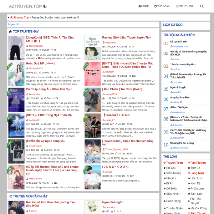Image resolution: width=214 pixels, height=214 pixels.
Task: Click the HOME house icon
Action: pyautogui.click(x=139, y=6)
